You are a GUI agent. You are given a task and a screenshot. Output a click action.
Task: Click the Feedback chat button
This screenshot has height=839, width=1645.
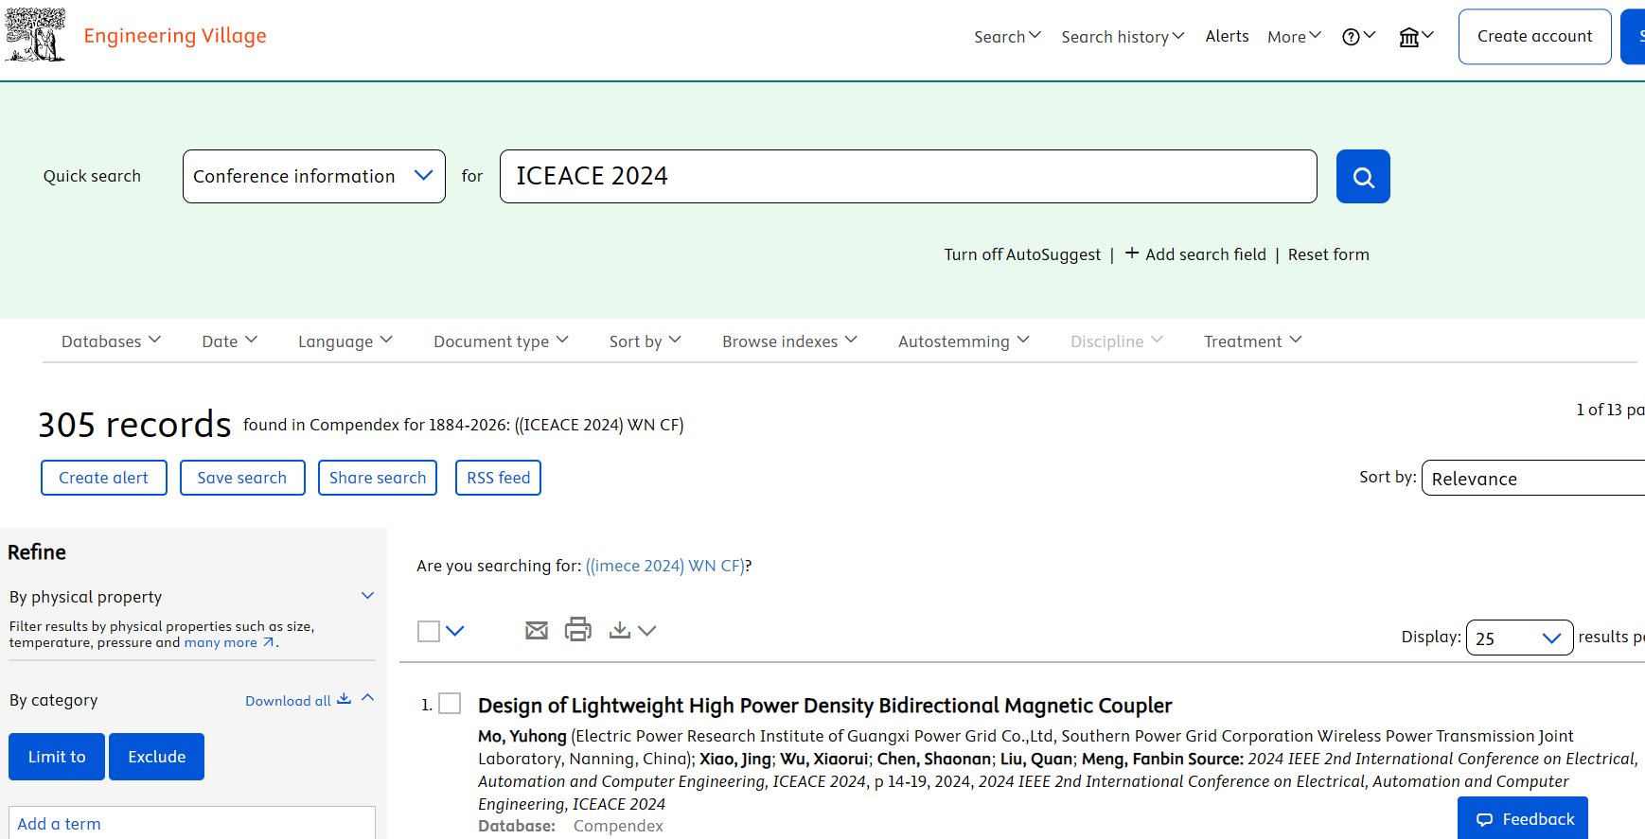click(x=1523, y=818)
